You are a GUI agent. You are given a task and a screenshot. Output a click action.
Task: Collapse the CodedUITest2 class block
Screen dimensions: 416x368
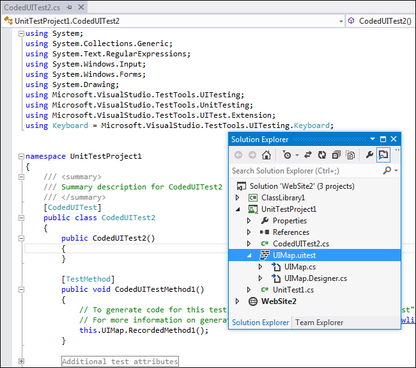21,218
